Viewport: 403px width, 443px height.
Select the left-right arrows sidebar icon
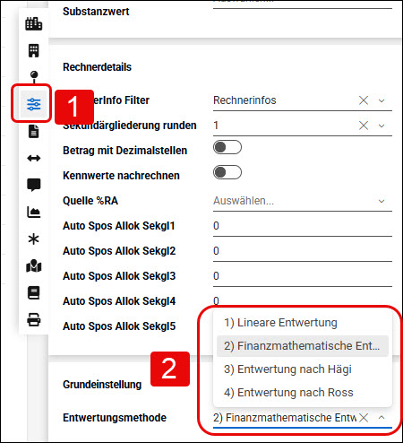click(34, 158)
